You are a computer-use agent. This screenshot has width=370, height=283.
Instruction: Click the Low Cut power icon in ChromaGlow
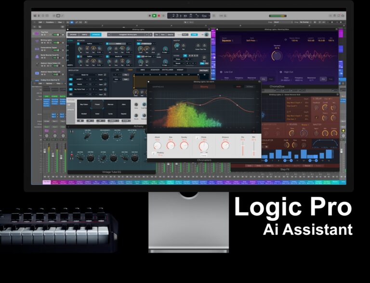point(221,72)
